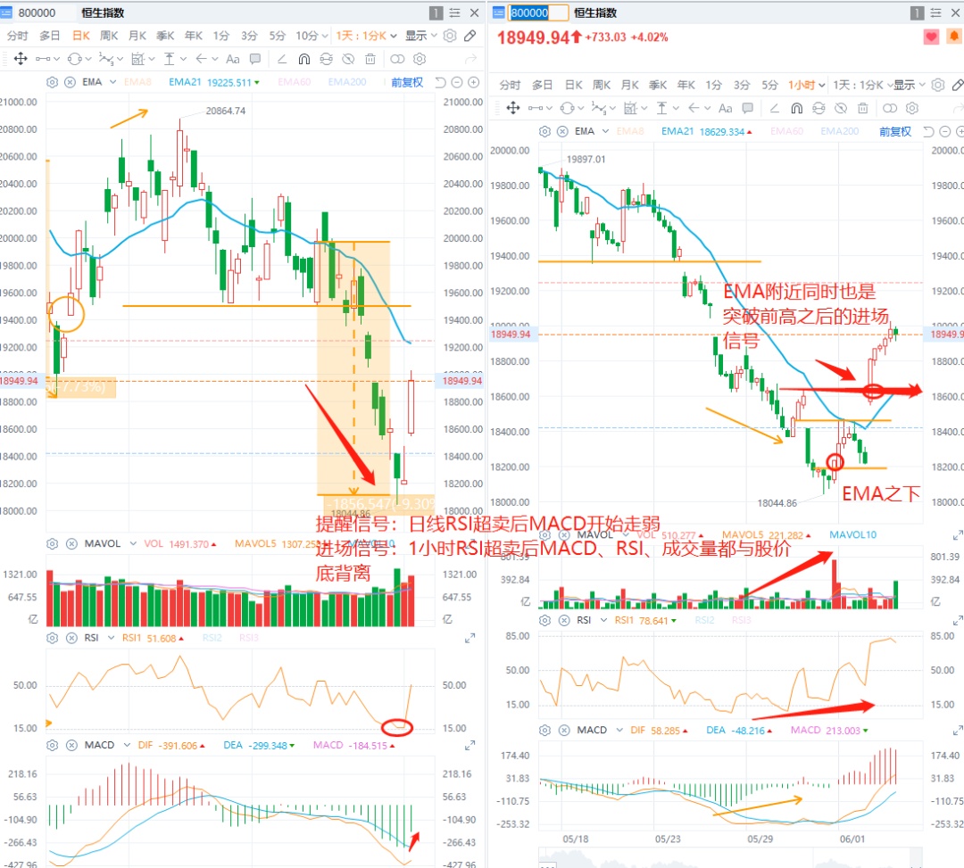Toggle EMA8 line in left chart
Viewport: 964px width, 868px height.
pyautogui.click(x=137, y=82)
